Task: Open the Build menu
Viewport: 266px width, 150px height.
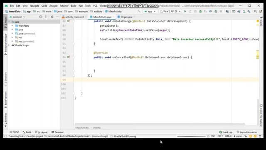Action: point(74,6)
